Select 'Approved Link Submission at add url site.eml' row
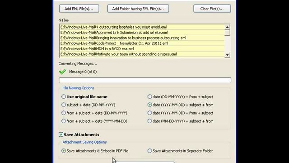 [x=142, y=33]
